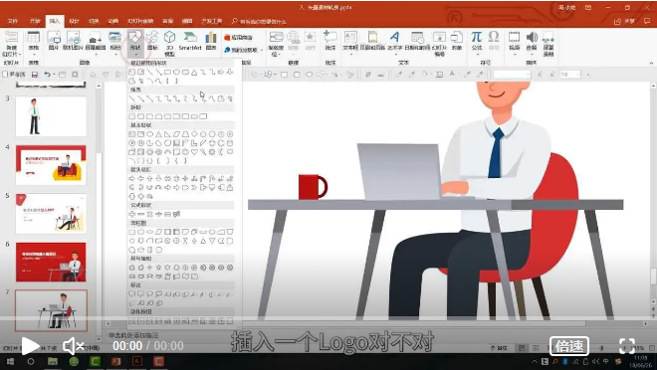The width and height of the screenshot is (657, 370).
Task: Collapse the ribbon with the chevron arrow
Action: [652, 64]
